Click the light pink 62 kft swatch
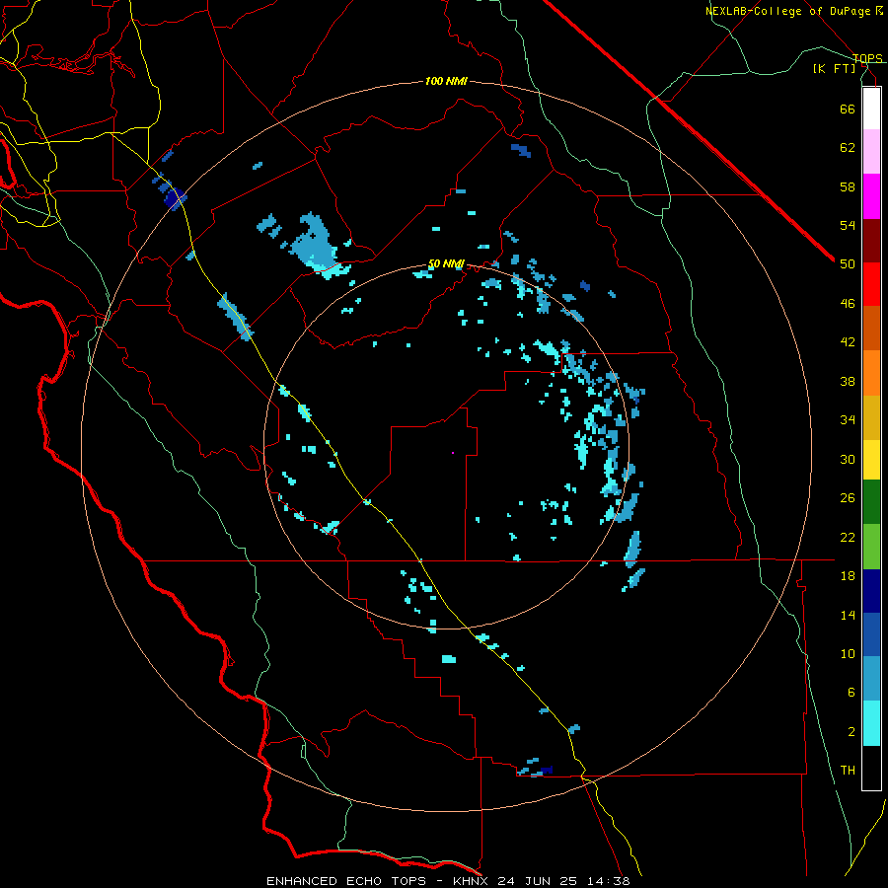 (871, 151)
